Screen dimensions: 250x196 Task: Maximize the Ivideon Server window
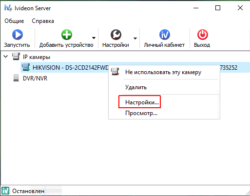click(218, 8)
